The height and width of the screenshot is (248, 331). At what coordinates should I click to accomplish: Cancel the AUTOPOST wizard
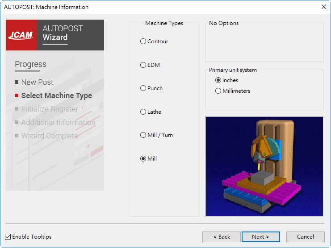click(306, 237)
